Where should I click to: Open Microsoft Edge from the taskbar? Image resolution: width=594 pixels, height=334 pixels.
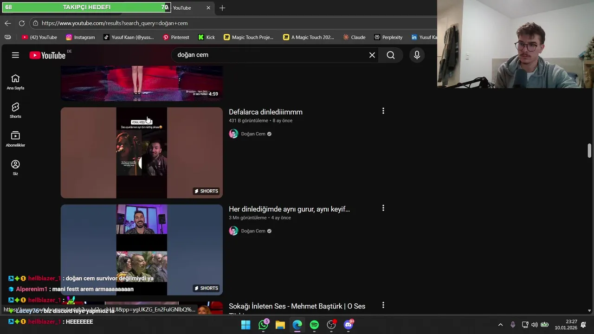click(x=297, y=325)
